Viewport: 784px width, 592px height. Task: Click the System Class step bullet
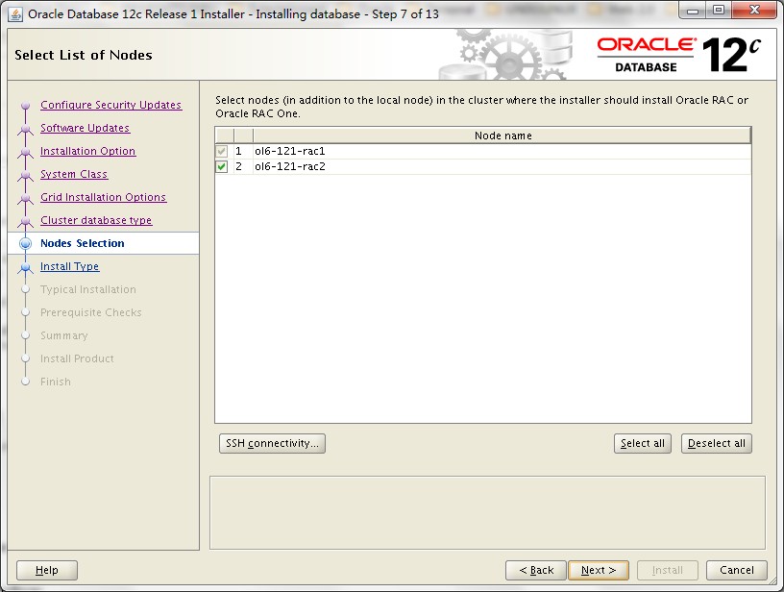pyautogui.click(x=26, y=175)
